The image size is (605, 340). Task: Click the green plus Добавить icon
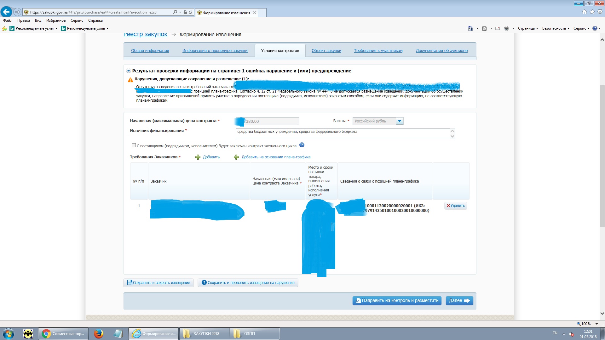198,157
